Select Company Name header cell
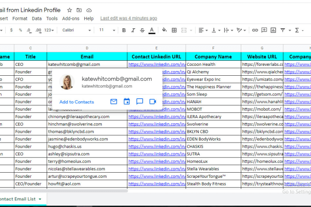The image size is (311, 207). click(x=213, y=56)
